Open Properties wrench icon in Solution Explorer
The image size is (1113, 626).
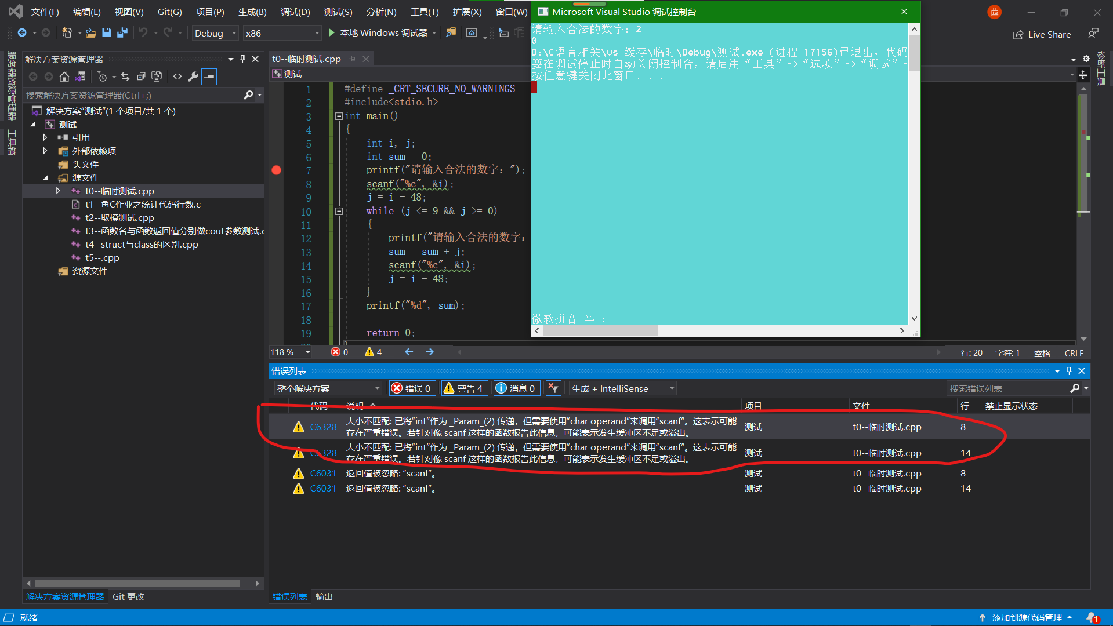(193, 77)
